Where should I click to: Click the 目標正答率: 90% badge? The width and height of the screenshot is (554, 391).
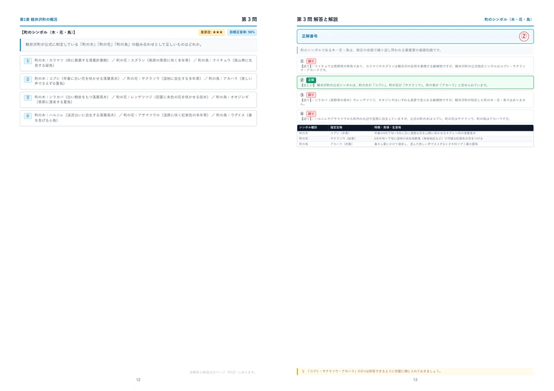(242, 32)
